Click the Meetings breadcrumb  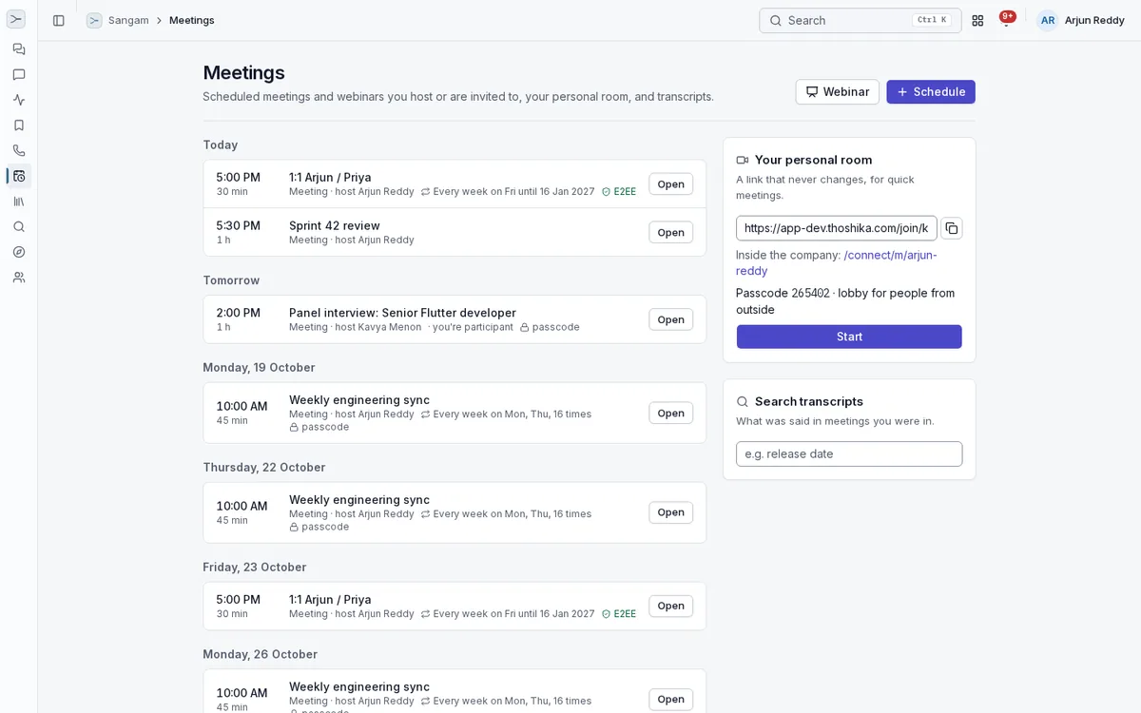tap(192, 20)
